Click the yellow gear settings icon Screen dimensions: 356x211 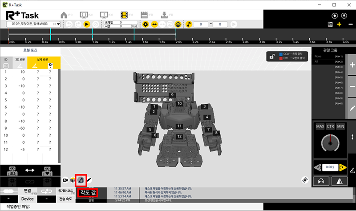[145, 24]
